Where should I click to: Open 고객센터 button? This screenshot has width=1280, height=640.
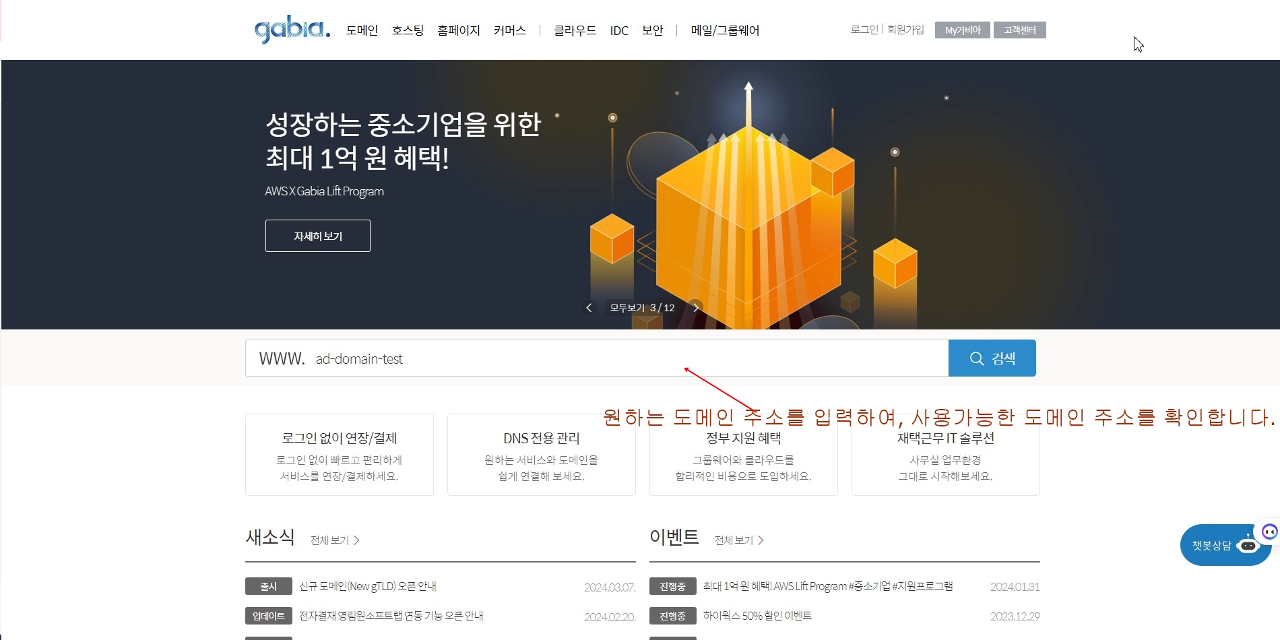[x=1019, y=30]
